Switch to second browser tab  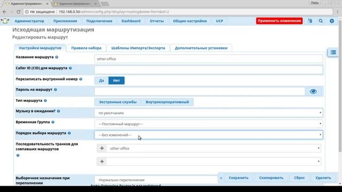click(75, 4)
